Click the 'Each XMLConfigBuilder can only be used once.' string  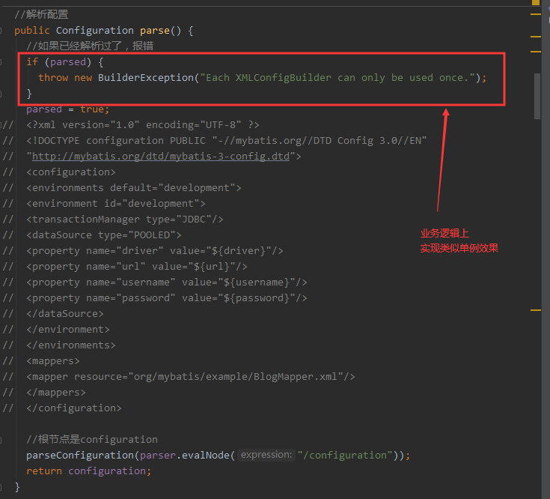pyautogui.click(x=337, y=78)
